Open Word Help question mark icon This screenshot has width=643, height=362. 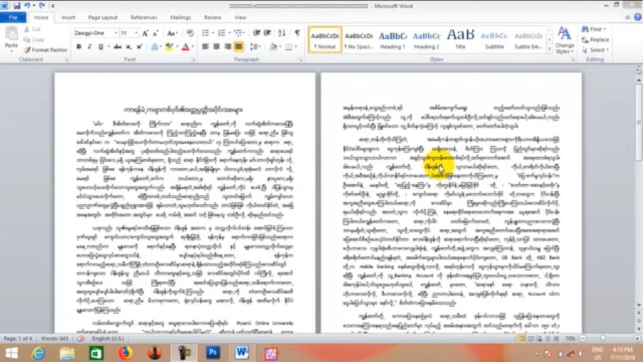637,17
